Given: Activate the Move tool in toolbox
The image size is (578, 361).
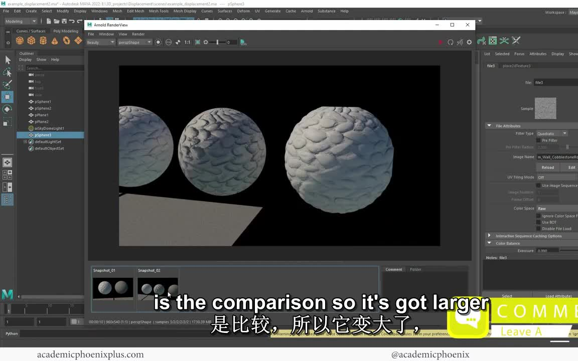Looking at the screenshot, I should pos(8,97).
